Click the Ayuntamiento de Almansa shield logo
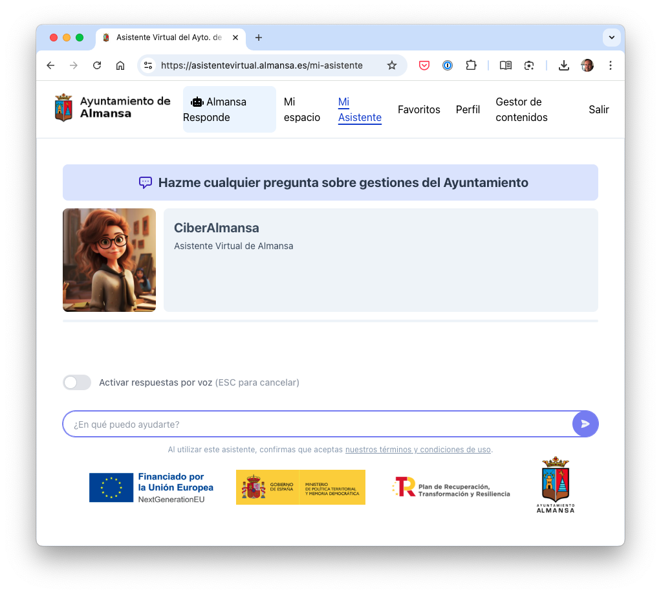The width and height of the screenshot is (661, 594). [x=64, y=109]
